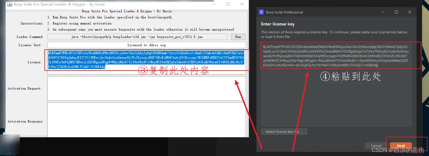The width and height of the screenshot is (429, 156).
Task: Click the License Text field in the keygen
Action: tap(146, 45)
